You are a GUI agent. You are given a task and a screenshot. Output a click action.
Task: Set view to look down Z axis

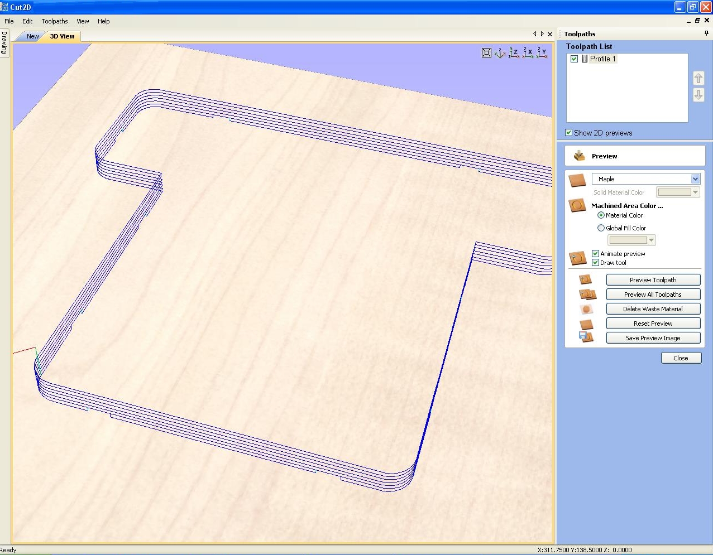coord(514,53)
